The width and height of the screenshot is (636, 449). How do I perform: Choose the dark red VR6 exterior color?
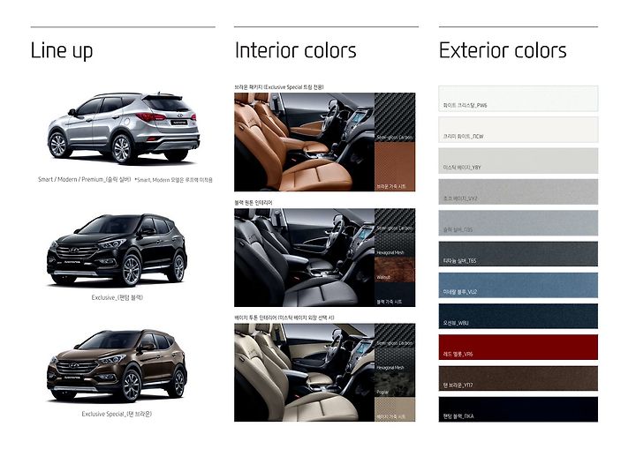pyautogui.click(x=518, y=348)
